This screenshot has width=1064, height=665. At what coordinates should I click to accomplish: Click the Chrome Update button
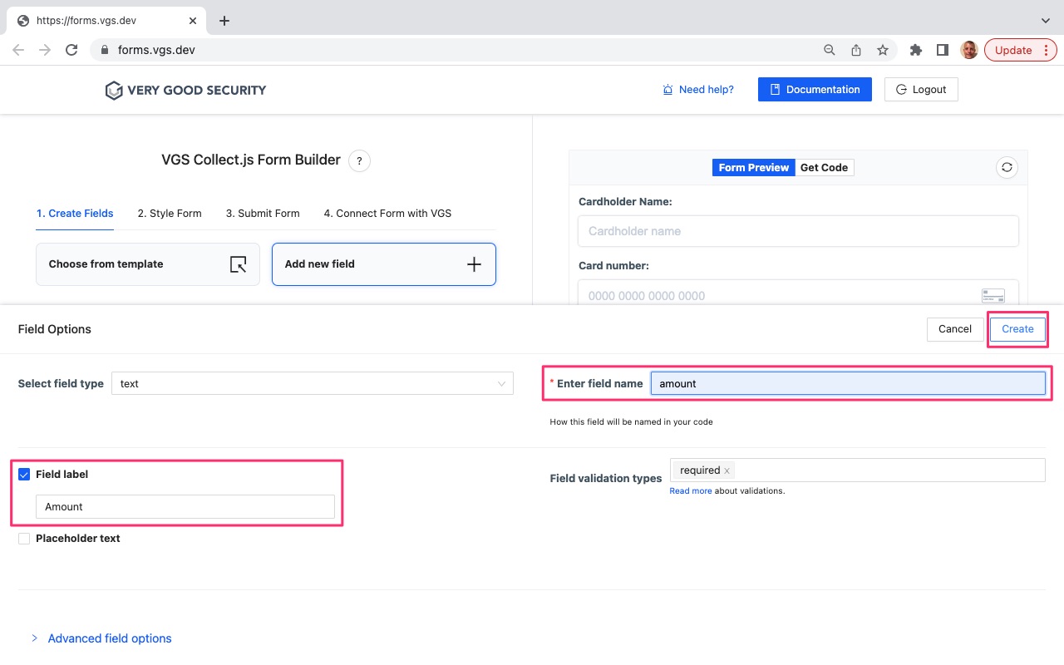[1021, 50]
